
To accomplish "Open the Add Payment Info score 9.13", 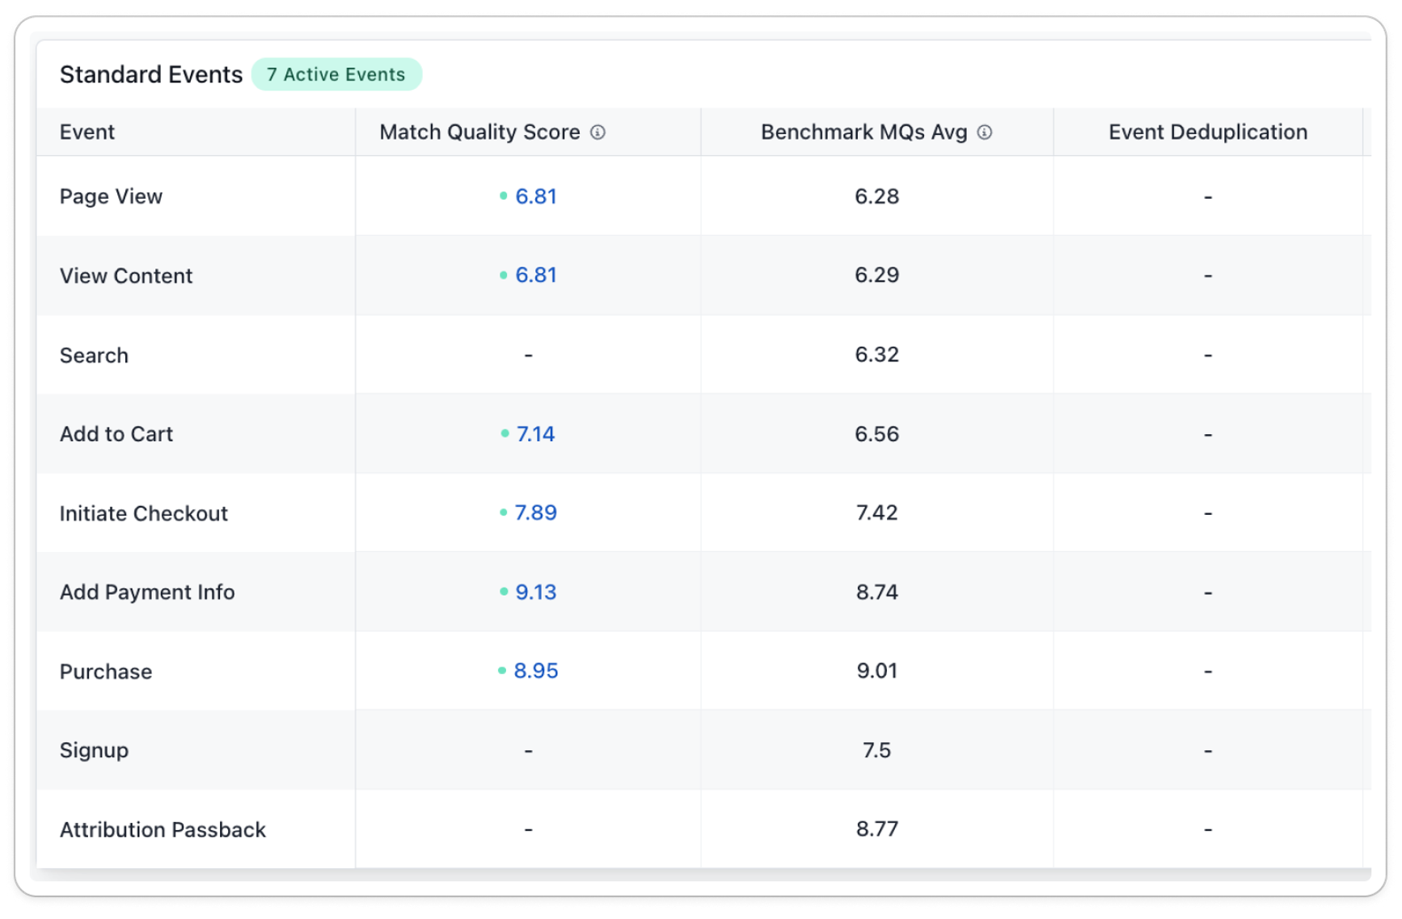I will pos(536,592).
